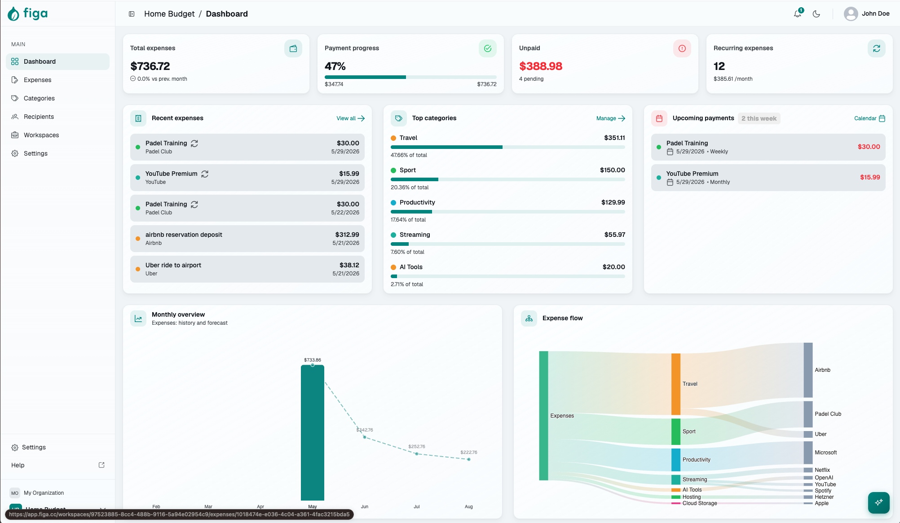Click the Monthly overview chart icon

pyautogui.click(x=138, y=318)
